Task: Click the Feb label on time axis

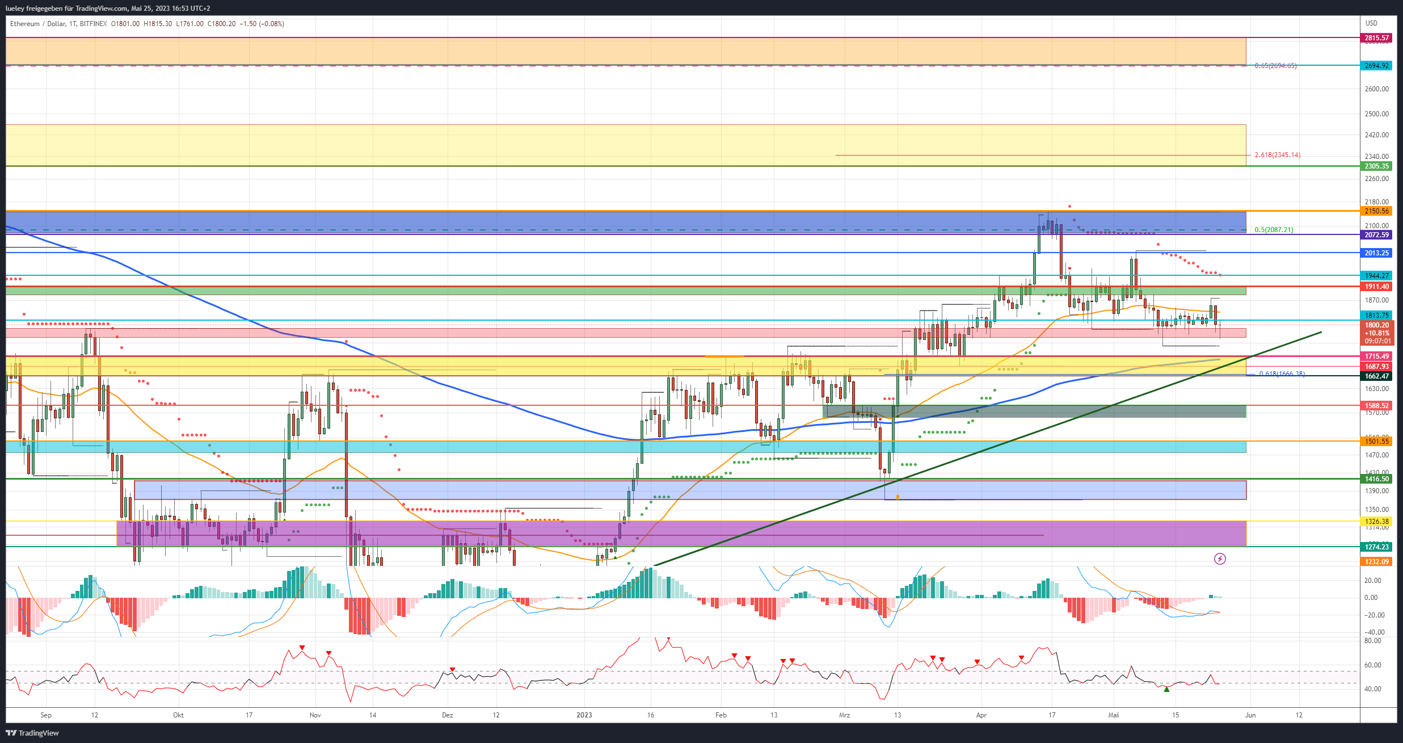Action: pos(721,715)
